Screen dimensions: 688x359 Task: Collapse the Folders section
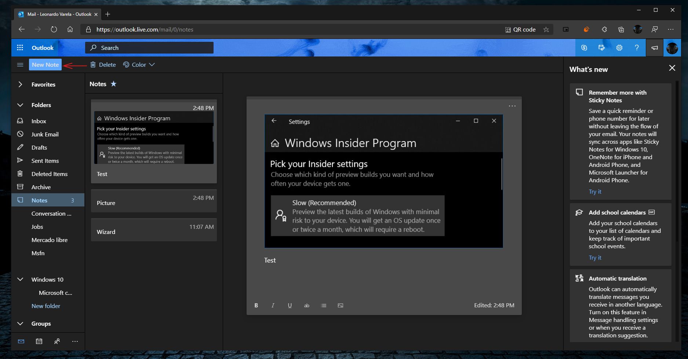tap(20, 105)
